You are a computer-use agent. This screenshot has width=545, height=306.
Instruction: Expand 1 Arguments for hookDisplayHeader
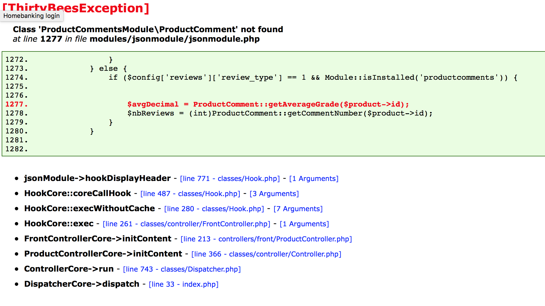pyautogui.click(x=314, y=178)
